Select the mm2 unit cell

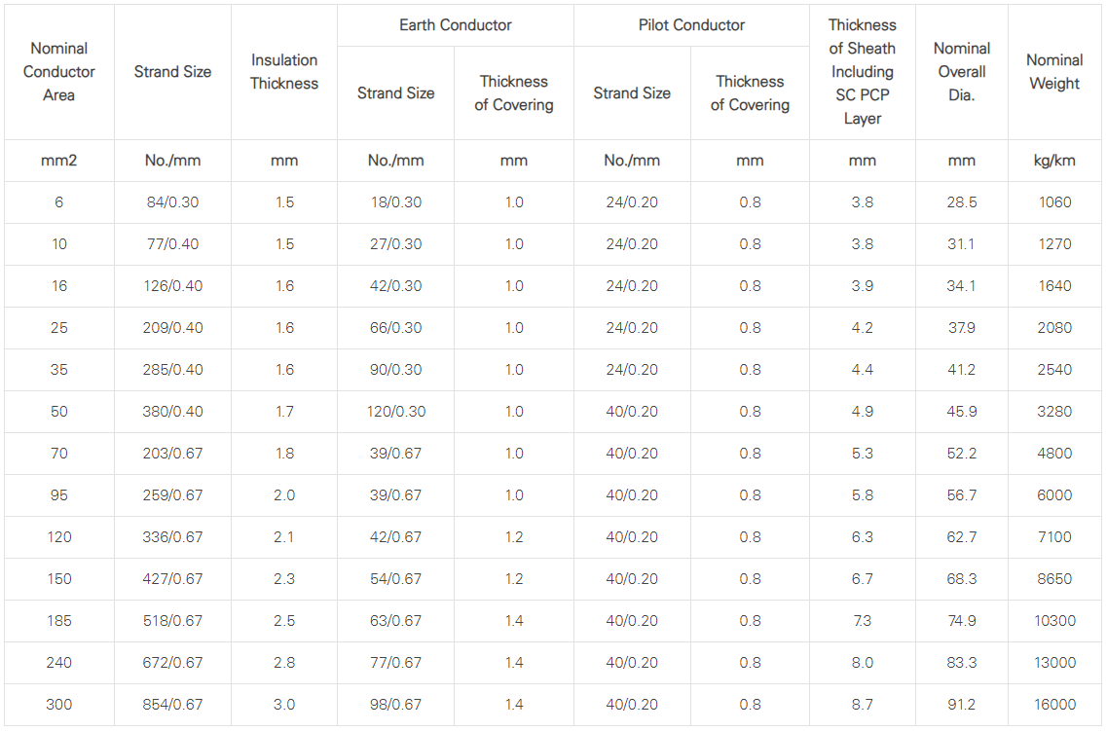[59, 161]
